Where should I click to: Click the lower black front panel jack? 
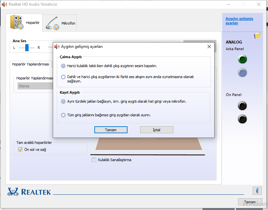click(242, 119)
